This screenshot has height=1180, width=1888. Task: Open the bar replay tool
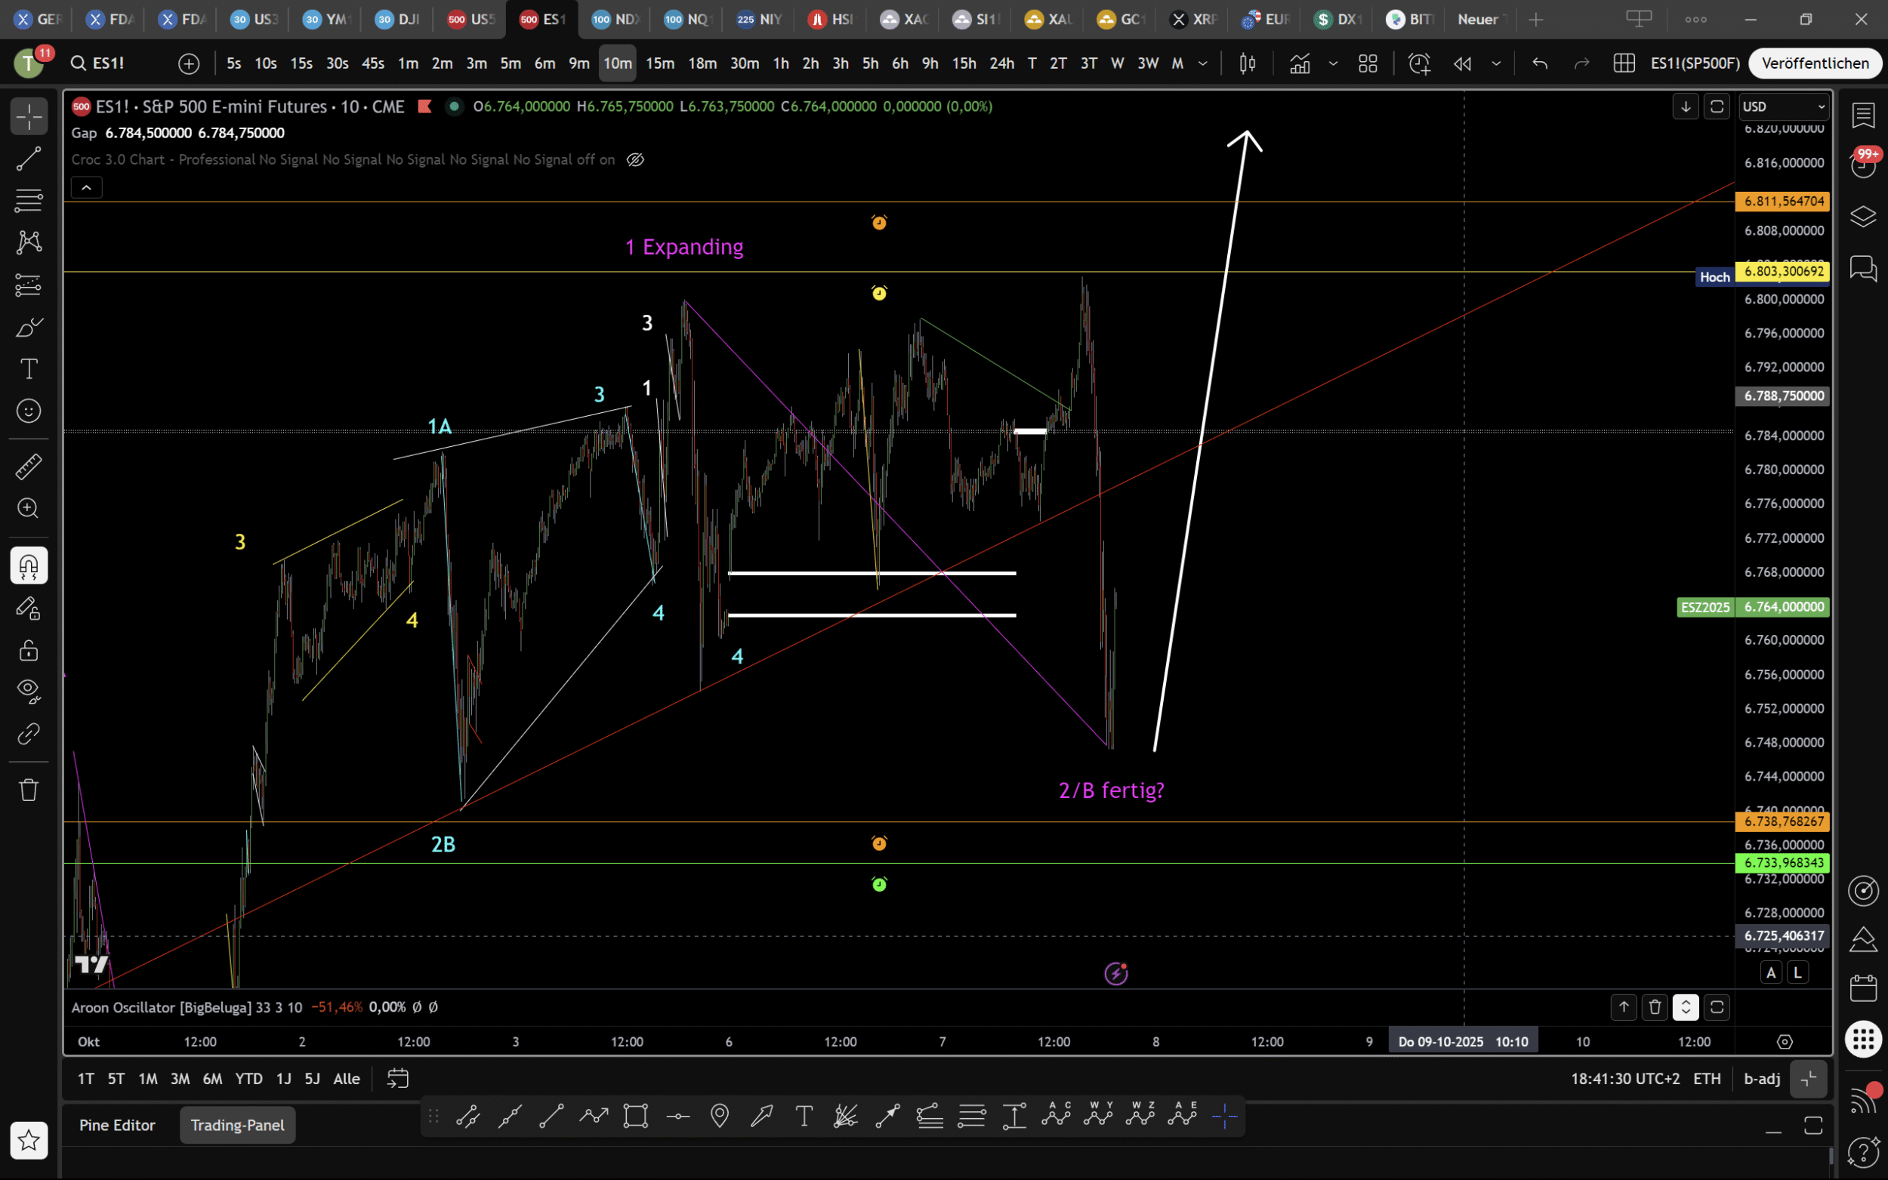(x=1463, y=63)
